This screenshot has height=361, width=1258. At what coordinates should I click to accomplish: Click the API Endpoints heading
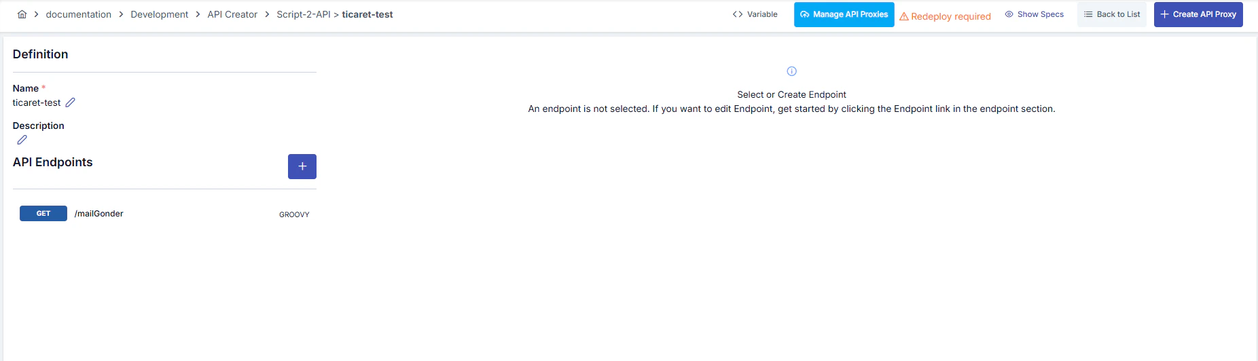point(53,162)
